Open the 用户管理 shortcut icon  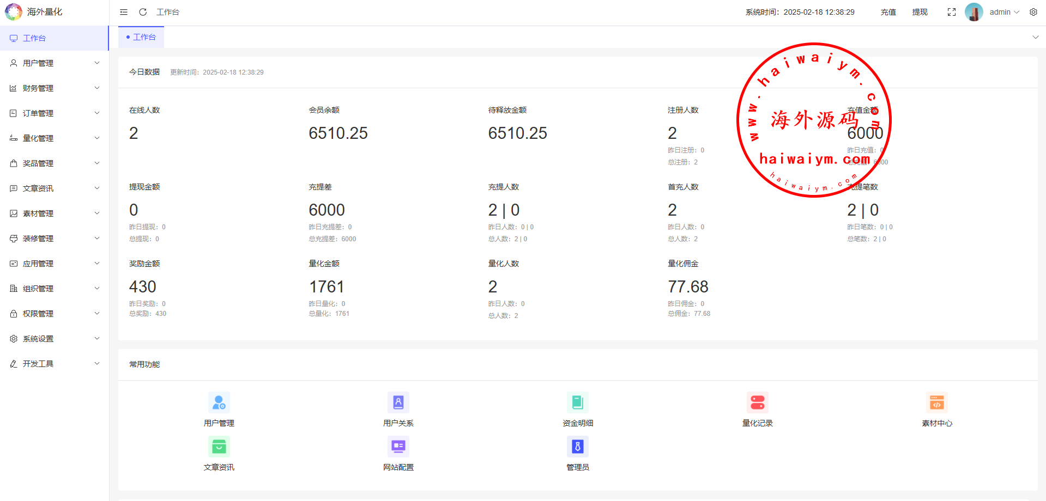coord(219,403)
